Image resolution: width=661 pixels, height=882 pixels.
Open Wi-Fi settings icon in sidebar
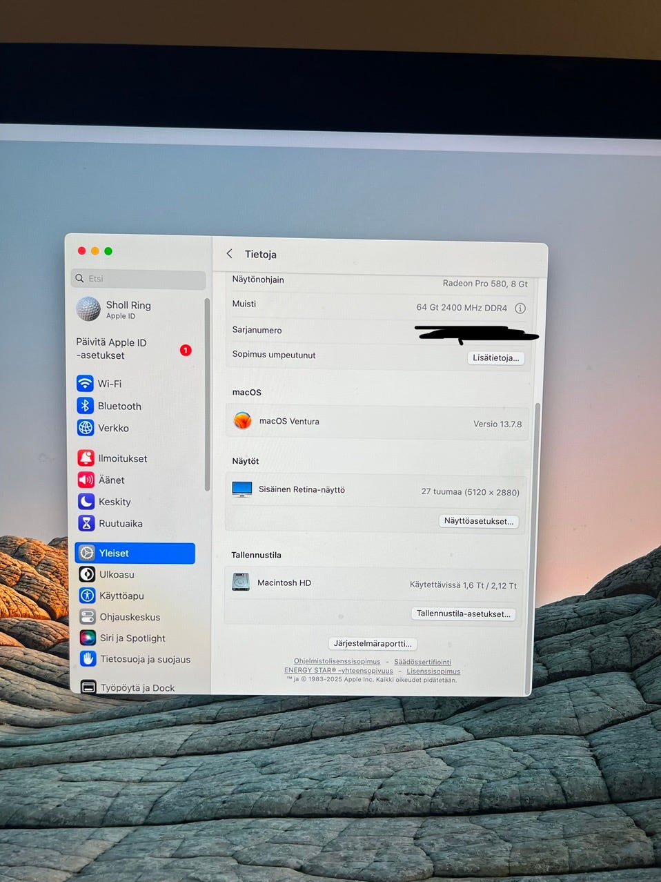[x=85, y=383]
